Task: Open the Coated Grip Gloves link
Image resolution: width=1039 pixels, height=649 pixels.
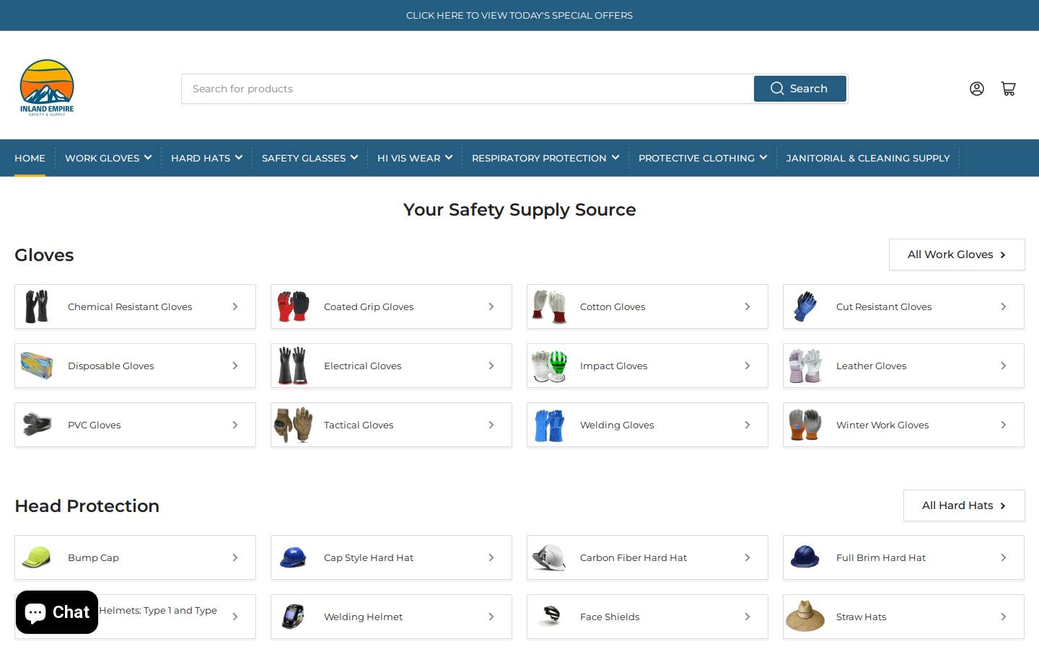Action: (x=369, y=306)
